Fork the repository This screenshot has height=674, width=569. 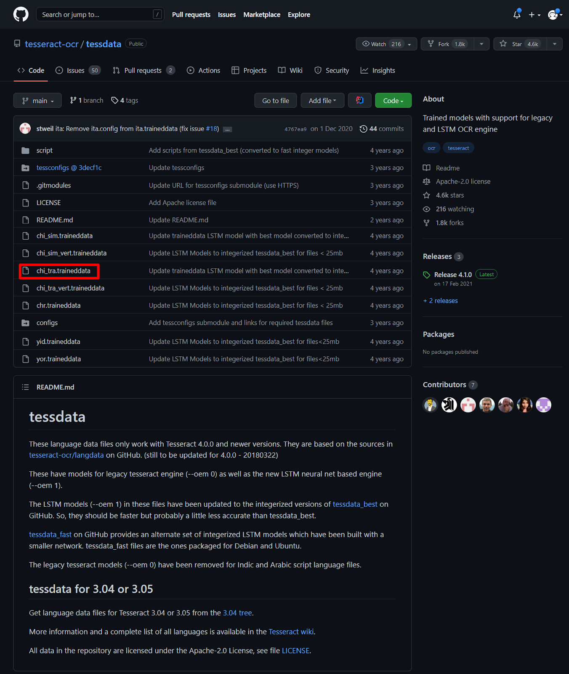pyautogui.click(x=447, y=44)
